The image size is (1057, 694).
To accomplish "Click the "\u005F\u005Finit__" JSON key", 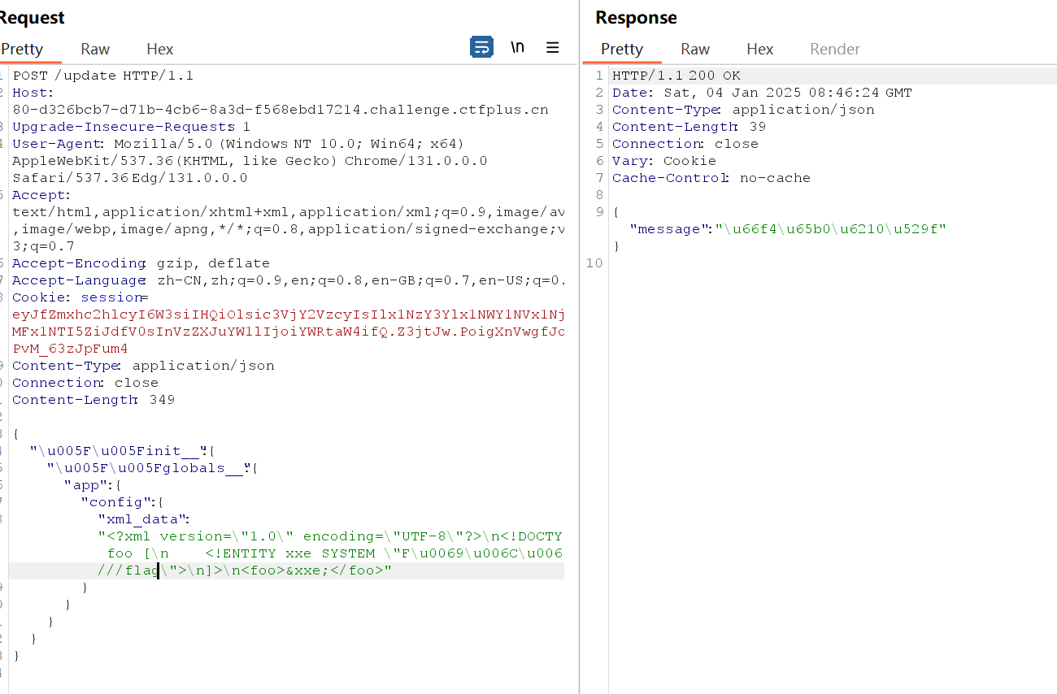I will point(119,451).
